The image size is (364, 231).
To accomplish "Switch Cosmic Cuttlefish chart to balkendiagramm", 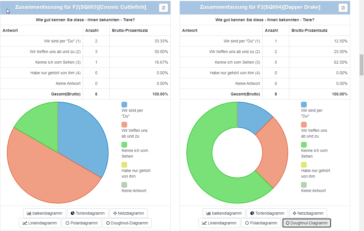I will [44, 213].
